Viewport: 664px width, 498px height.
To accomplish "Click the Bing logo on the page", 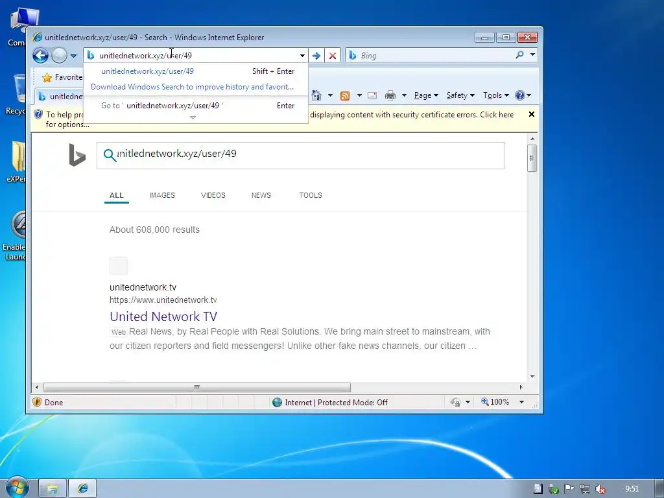I will [77, 155].
